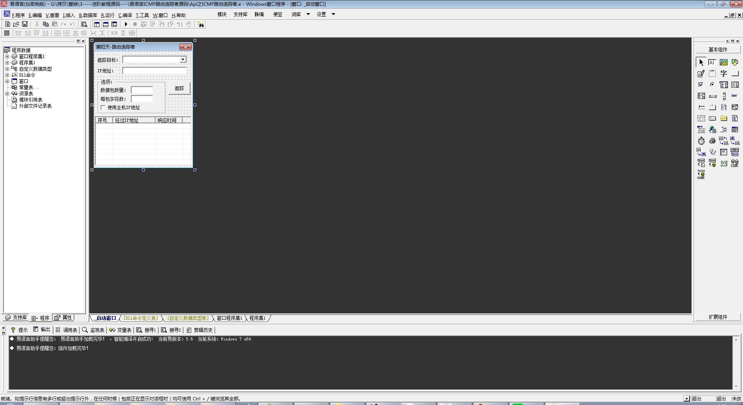This screenshot has height=405, width=743.
Task: Click the 每包字符数 input field
Action: pos(142,99)
